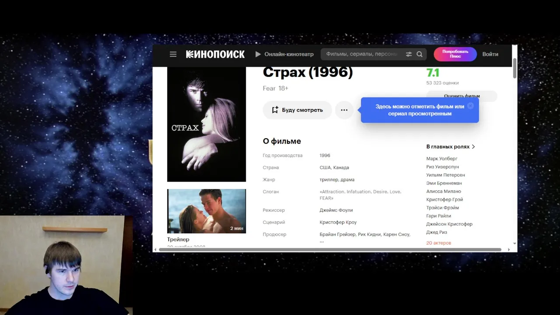The image size is (560, 315).
Task: Click the Трейлер caption link
Action: click(178, 239)
